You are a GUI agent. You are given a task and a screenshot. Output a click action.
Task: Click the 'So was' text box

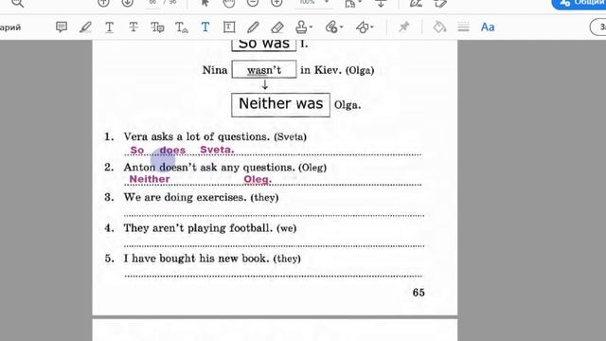pos(264,45)
